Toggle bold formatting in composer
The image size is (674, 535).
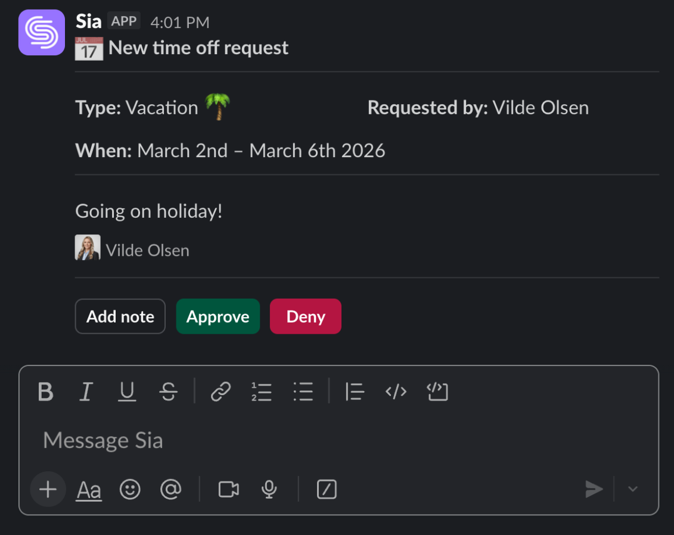click(45, 392)
